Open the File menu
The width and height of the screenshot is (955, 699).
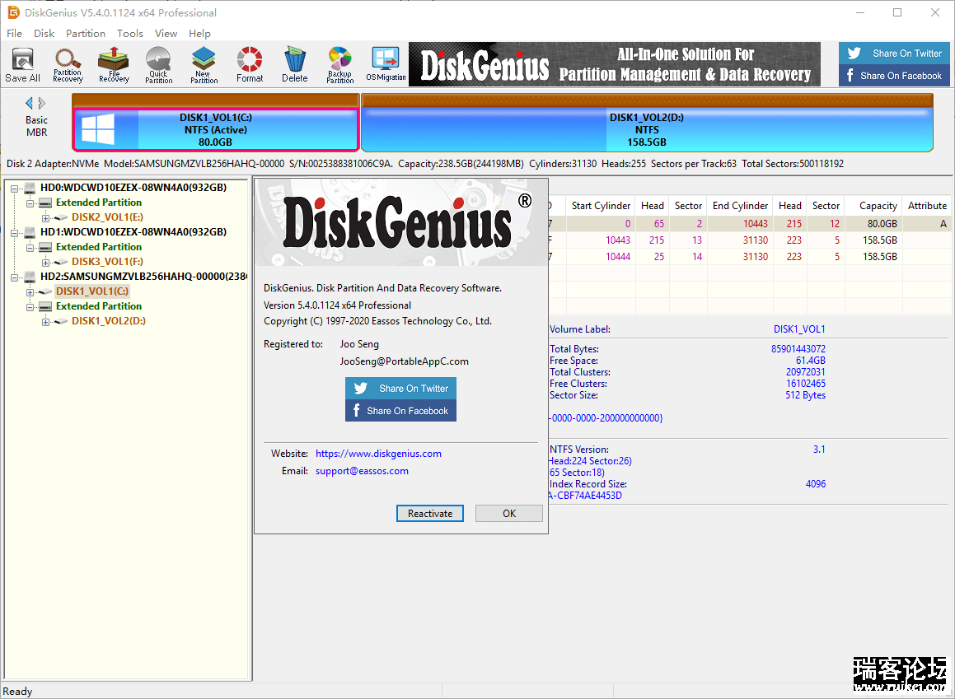[15, 34]
